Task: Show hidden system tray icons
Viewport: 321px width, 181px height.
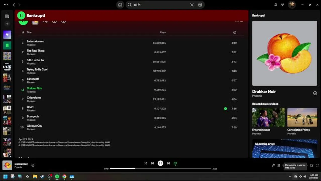Action: click(290, 176)
